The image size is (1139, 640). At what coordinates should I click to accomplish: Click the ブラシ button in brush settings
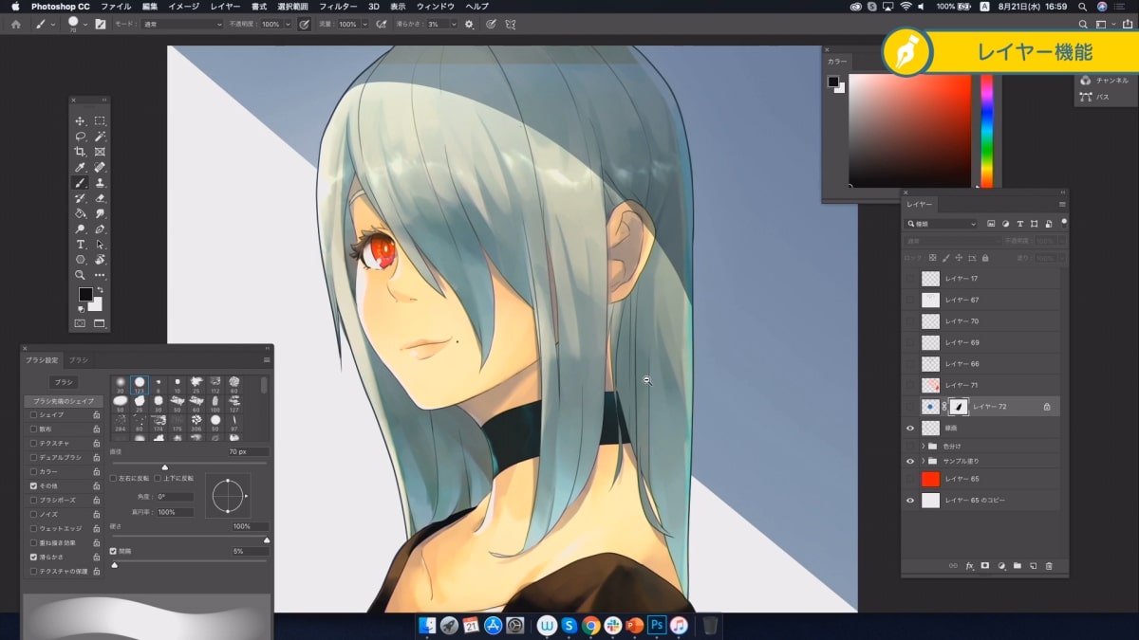(x=64, y=382)
